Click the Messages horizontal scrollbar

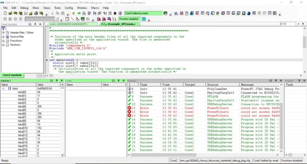(163, 155)
